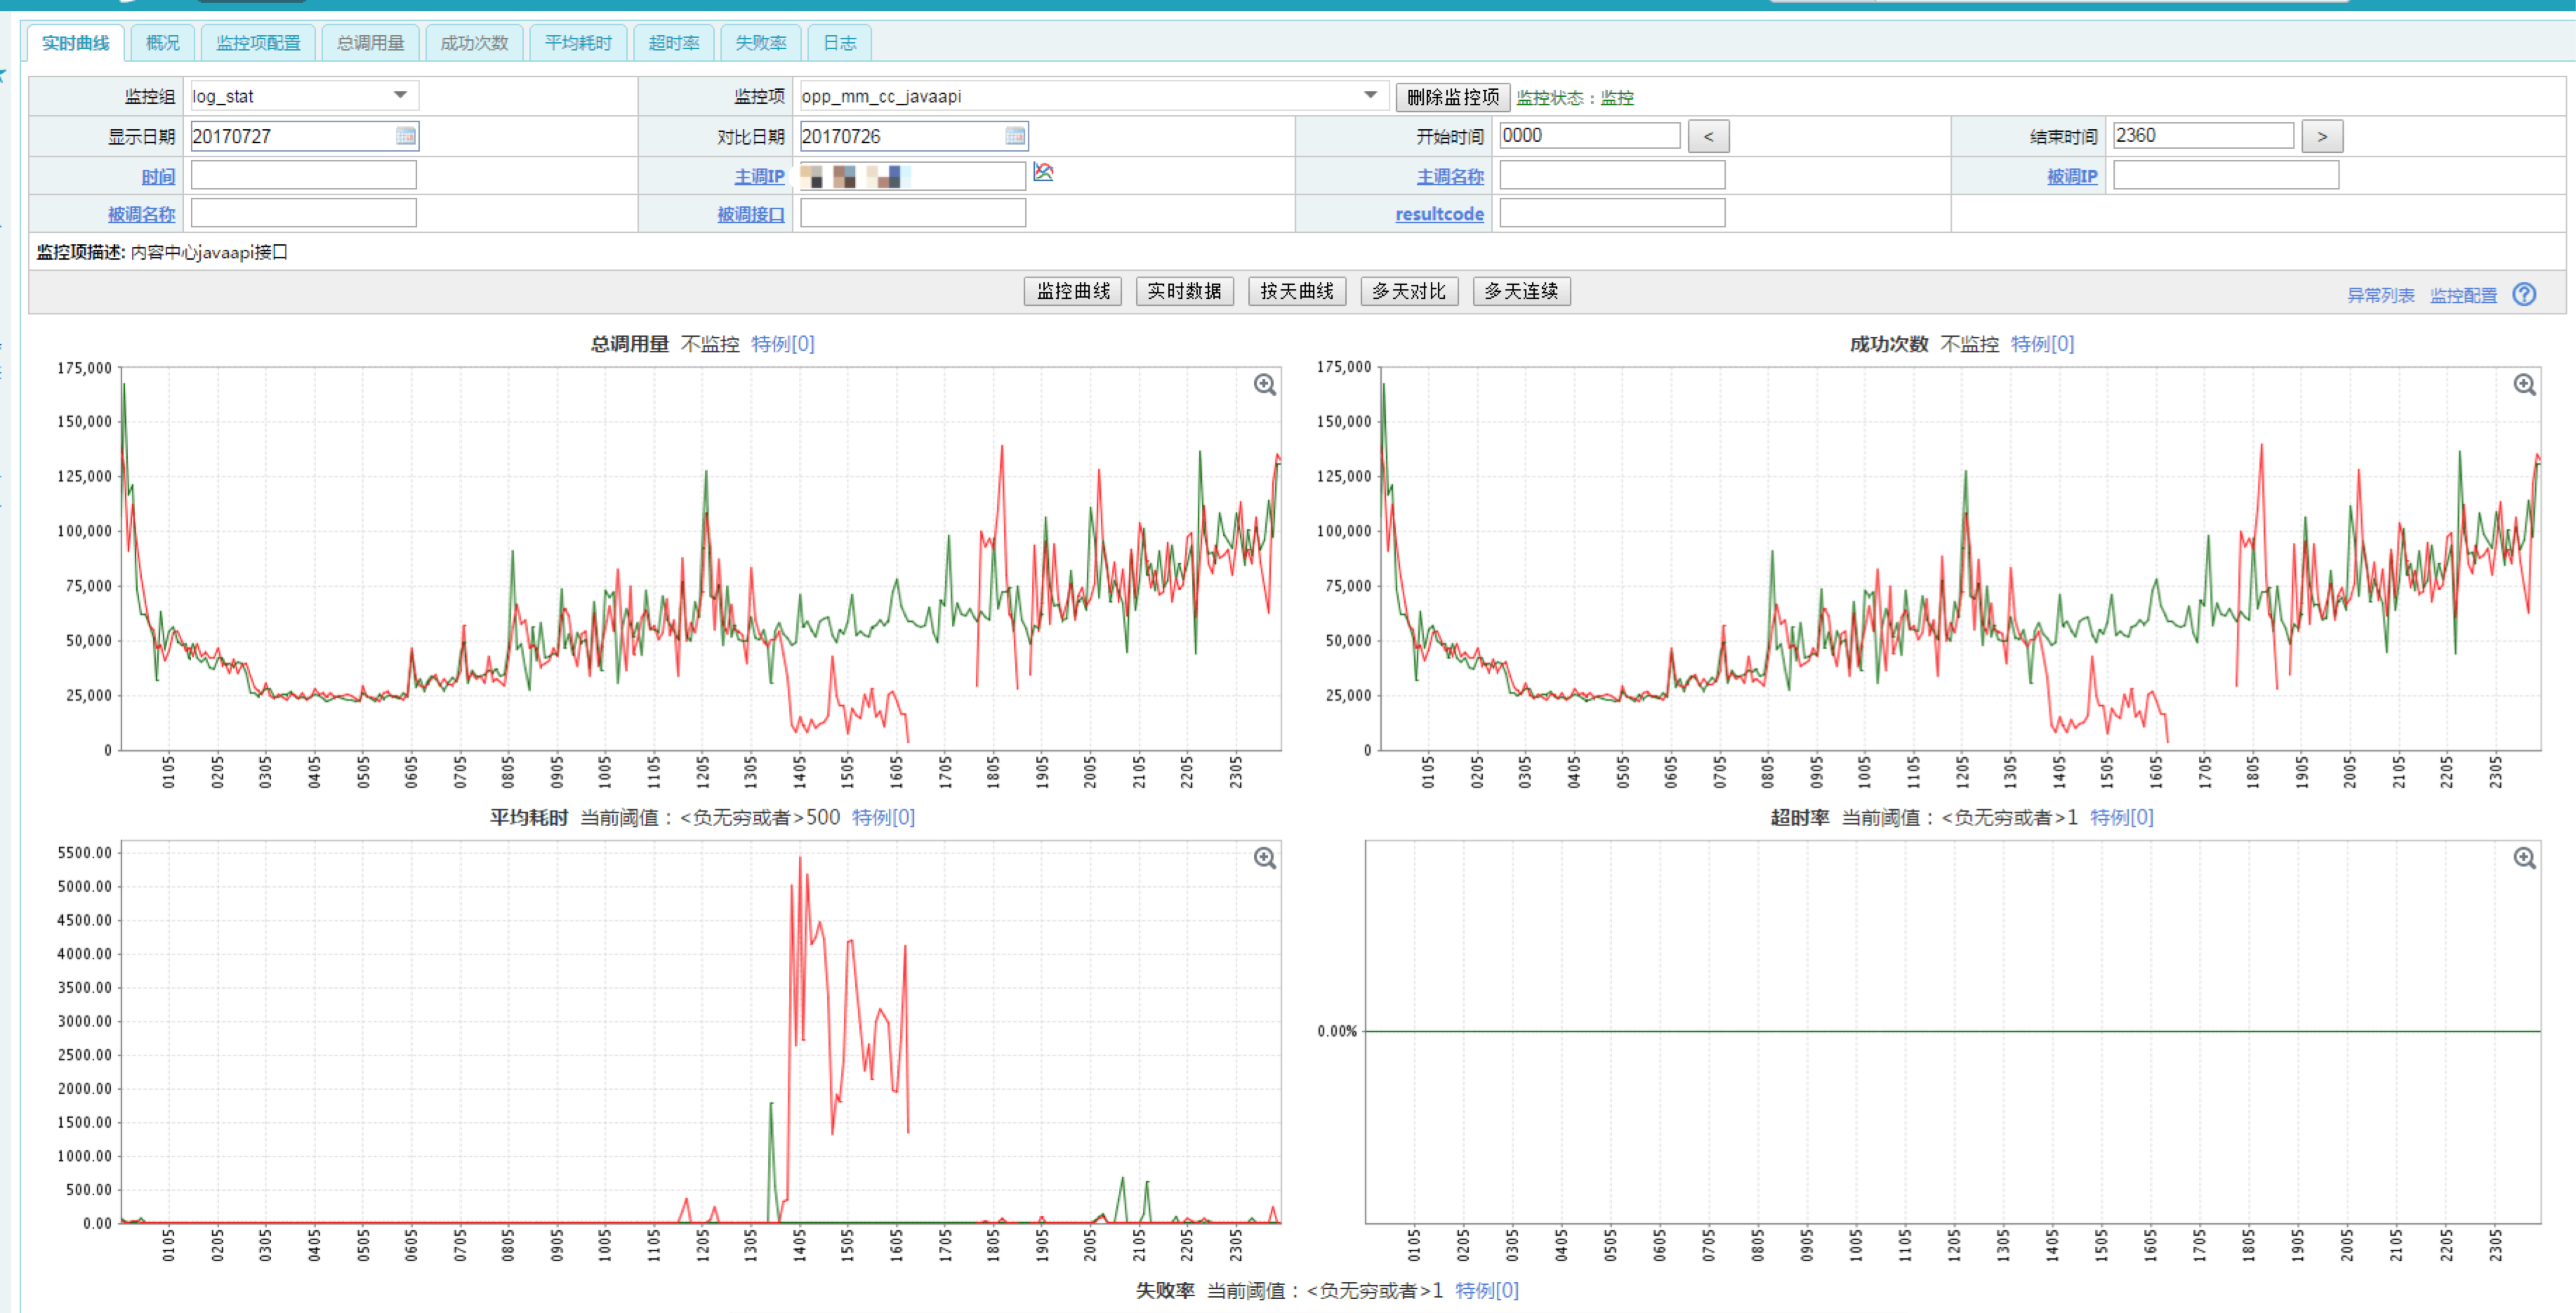Click the 删除监控项 button

[1452, 97]
